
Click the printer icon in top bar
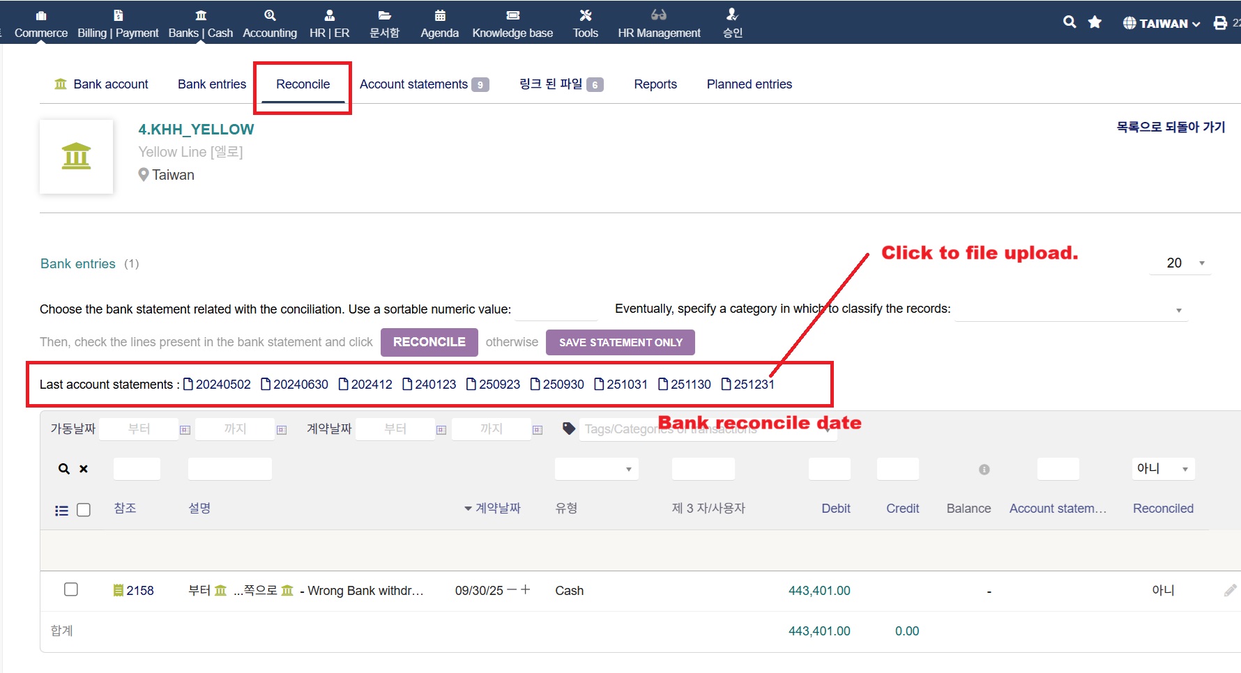(x=1220, y=23)
